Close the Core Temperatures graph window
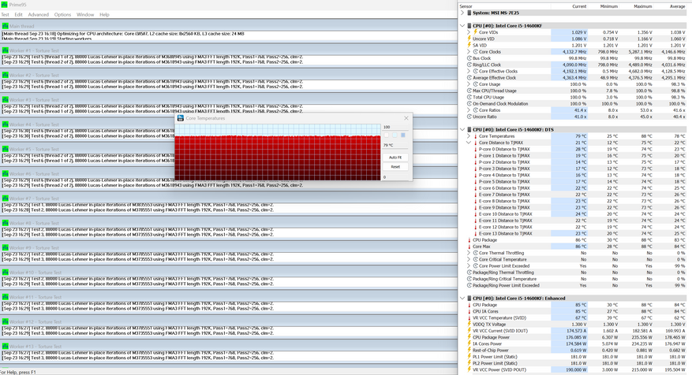Image resolution: width=692 pixels, height=375 pixels. point(406,118)
